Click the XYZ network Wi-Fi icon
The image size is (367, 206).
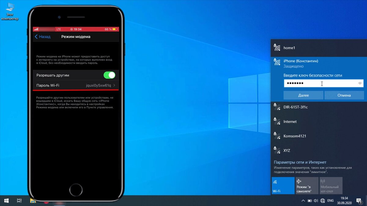tap(277, 150)
